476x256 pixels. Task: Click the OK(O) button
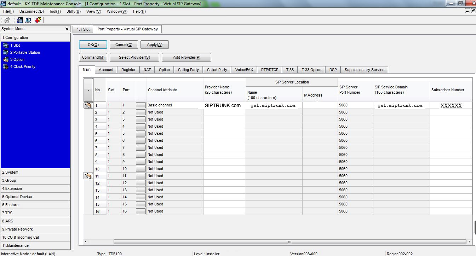click(x=93, y=45)
